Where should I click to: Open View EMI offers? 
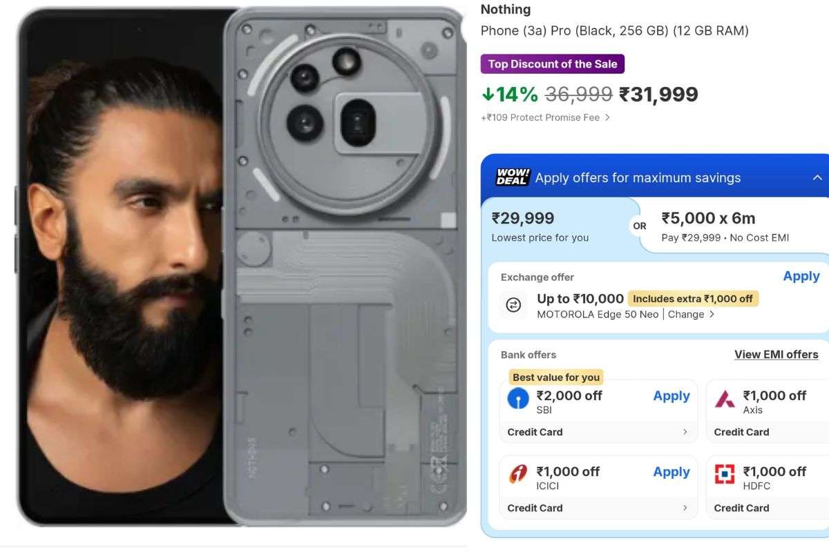tap(776, 354)
